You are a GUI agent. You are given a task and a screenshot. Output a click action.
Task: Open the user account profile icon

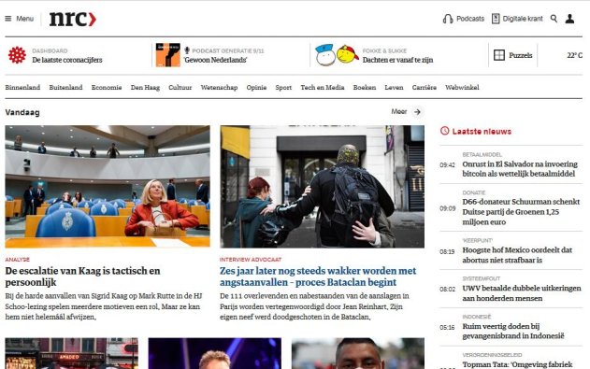pyautogui.click(x=569, y=19)
